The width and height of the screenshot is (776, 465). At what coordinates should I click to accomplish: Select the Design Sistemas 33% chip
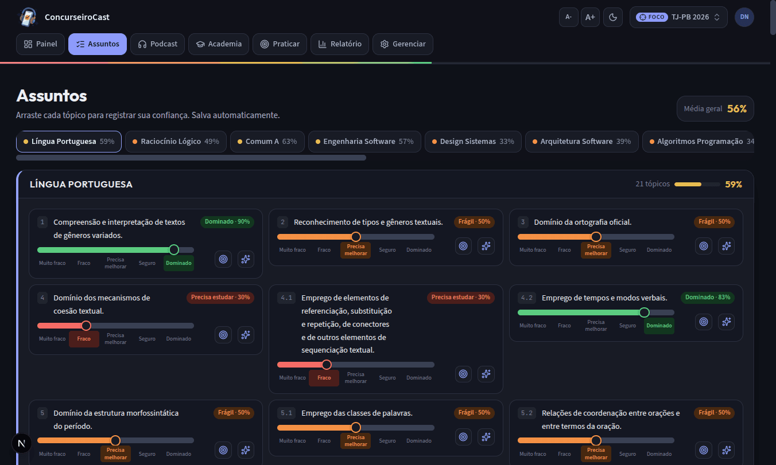(473, 142)
